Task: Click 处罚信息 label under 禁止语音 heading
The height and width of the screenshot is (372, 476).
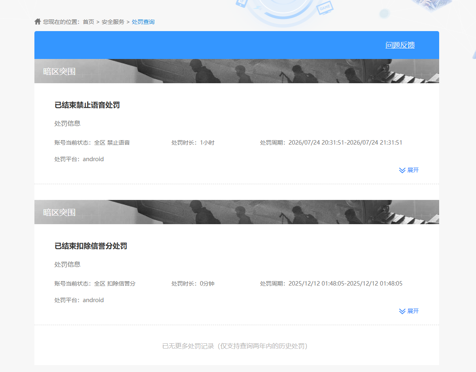Action: click(x=67, y=124)
